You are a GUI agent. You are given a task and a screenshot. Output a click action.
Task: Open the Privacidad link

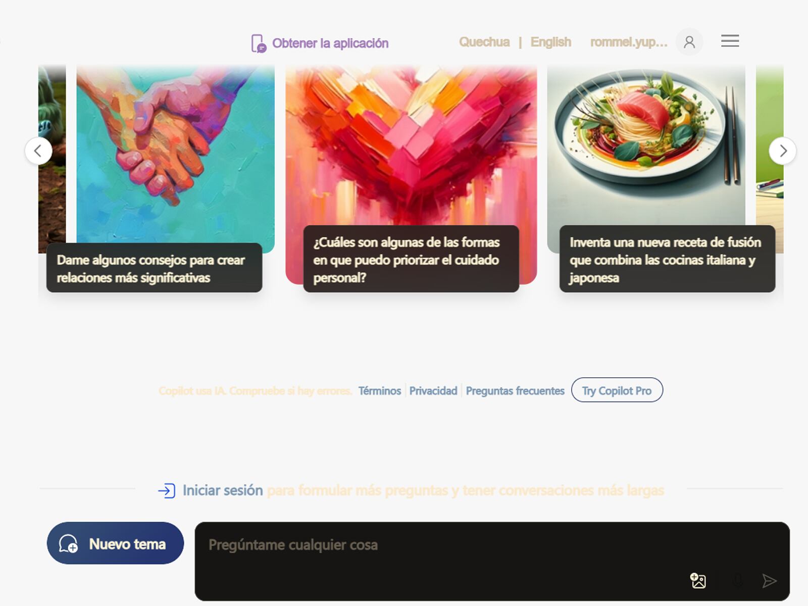(x=433, y=391)
